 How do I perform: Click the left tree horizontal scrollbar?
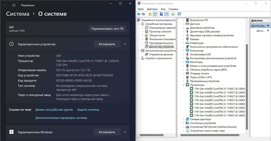pyautogui.click(x=151, y=135)
